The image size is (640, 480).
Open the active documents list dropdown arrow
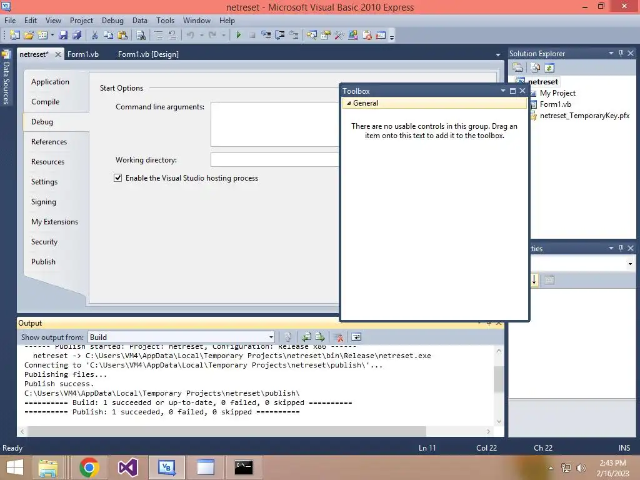(498, 55)
